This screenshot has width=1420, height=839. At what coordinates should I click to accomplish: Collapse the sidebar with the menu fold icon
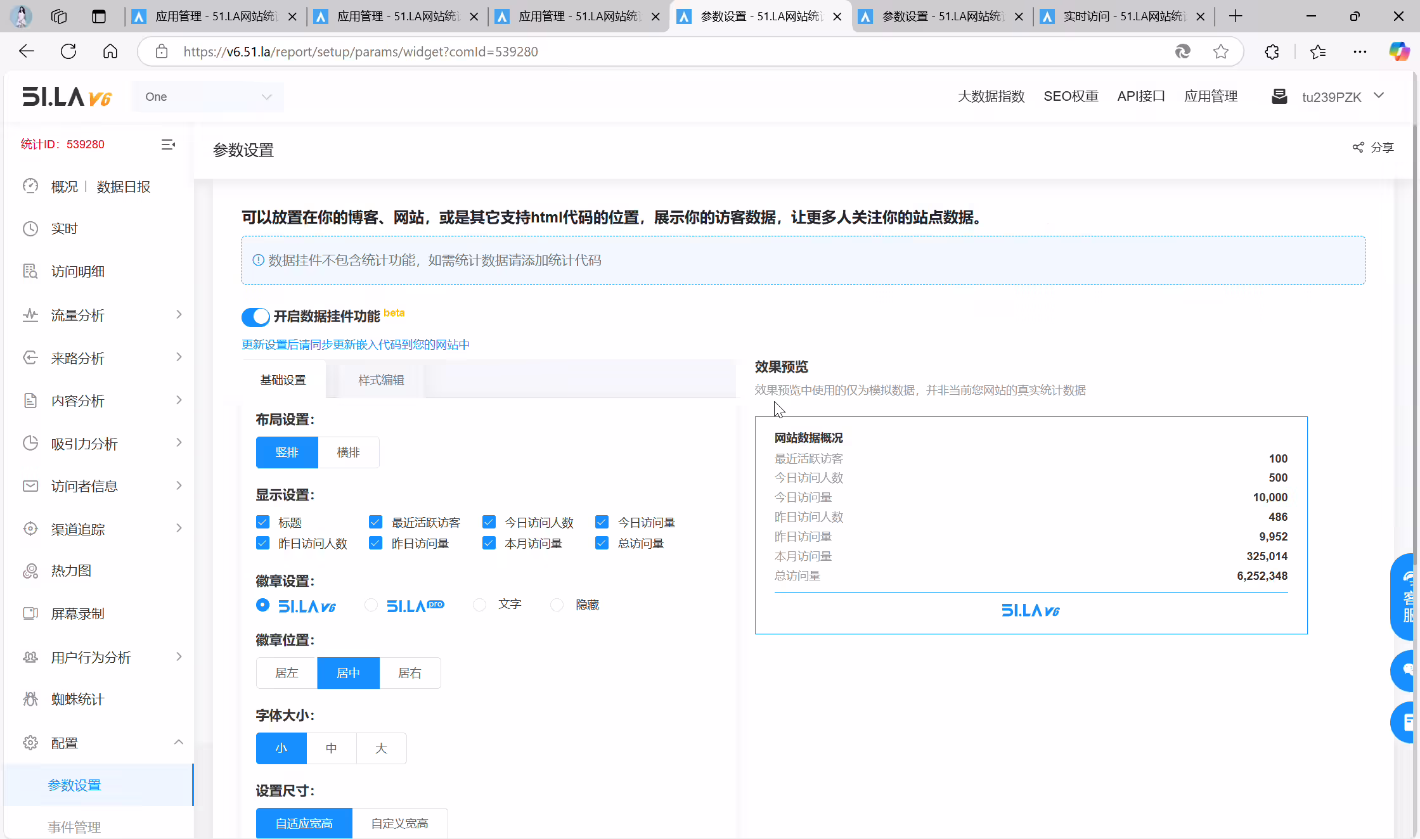click(x=168, y=145)
